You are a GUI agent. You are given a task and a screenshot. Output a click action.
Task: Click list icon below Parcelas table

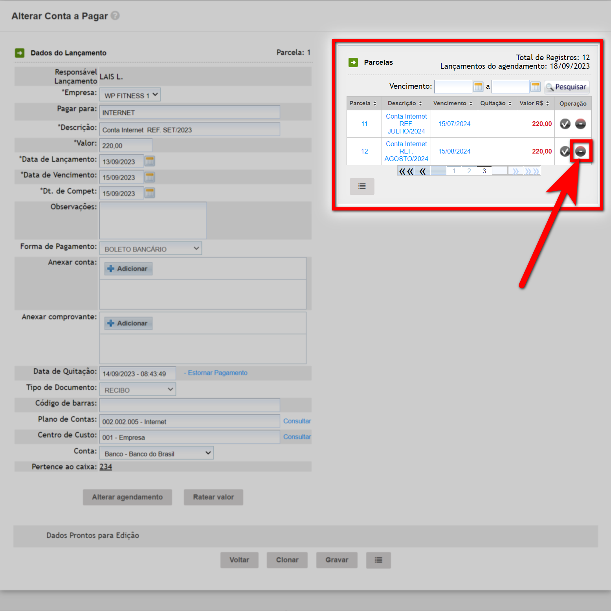tap(362, 187)
